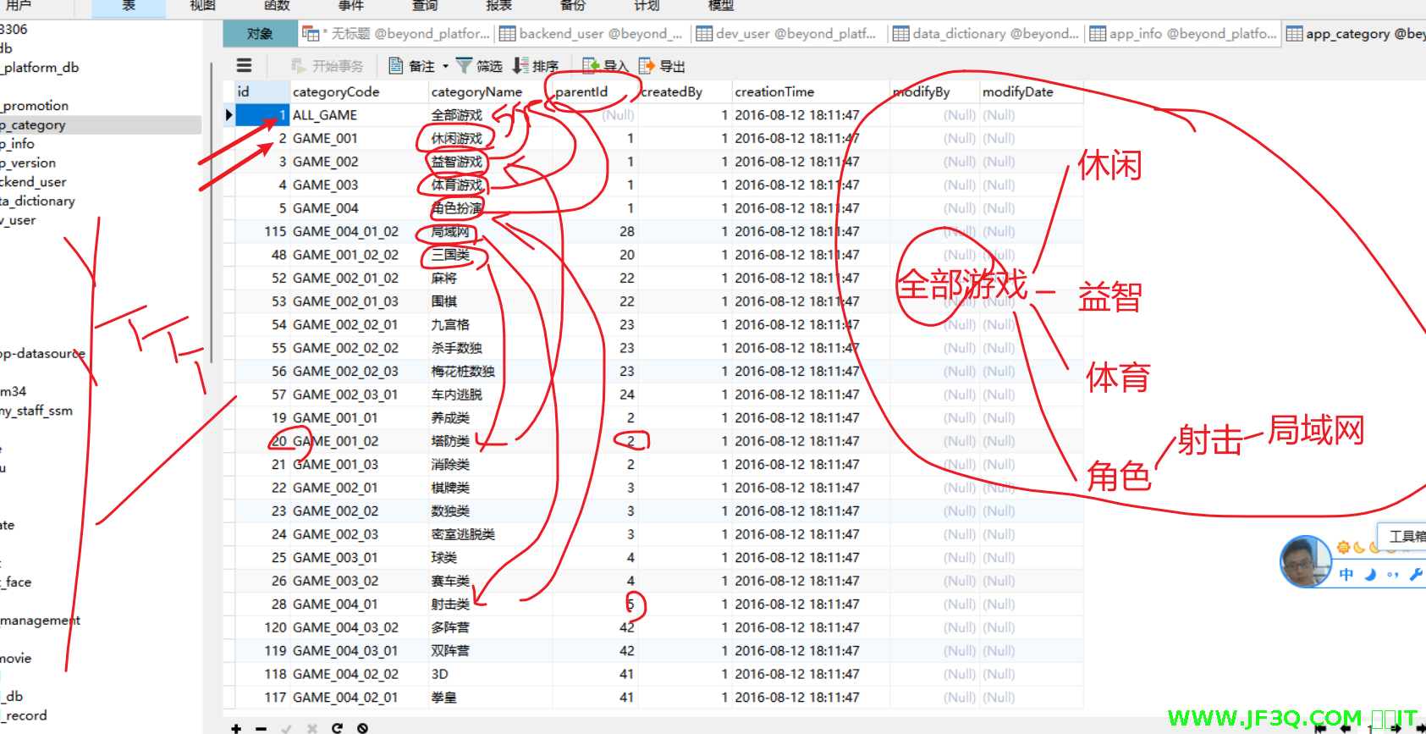Screen dimensions: 1426x734
Task: Add a new record with plus icon
Action: coord(236,728)
